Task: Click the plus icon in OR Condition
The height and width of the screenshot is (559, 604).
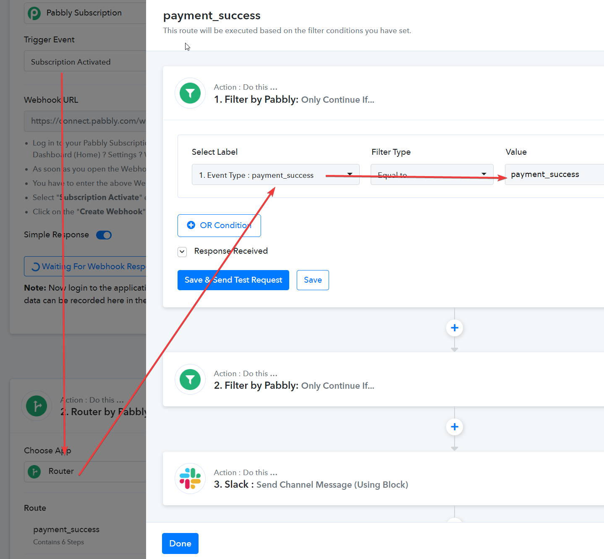Action: 191,225
